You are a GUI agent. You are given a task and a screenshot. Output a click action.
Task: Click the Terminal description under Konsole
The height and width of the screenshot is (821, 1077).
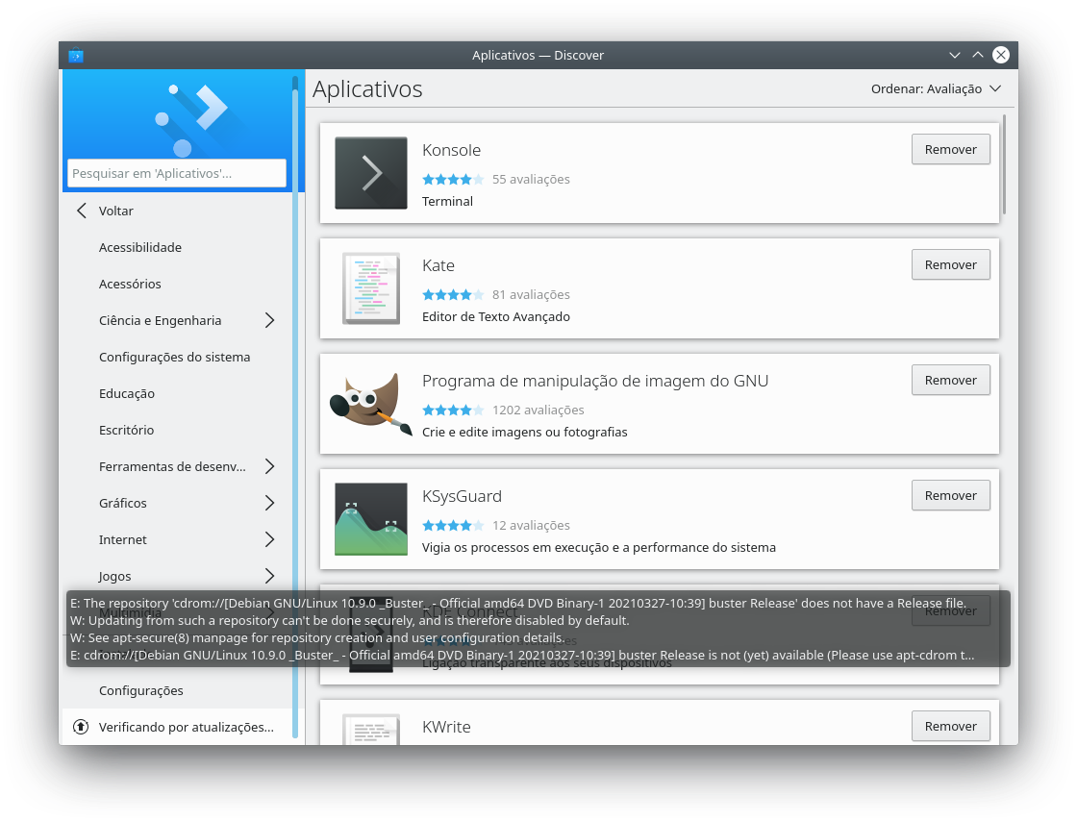(447, 201)
